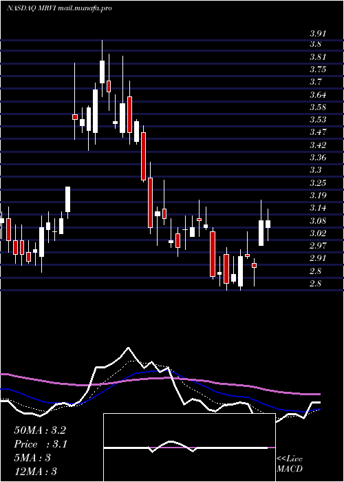Select the 3.42 axis value

pyautogui.click(x=318, y=145)
